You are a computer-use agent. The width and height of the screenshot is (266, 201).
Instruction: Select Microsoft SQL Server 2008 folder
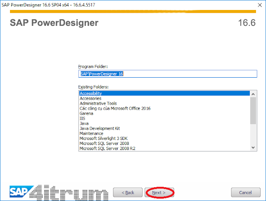tap(165, 143)
